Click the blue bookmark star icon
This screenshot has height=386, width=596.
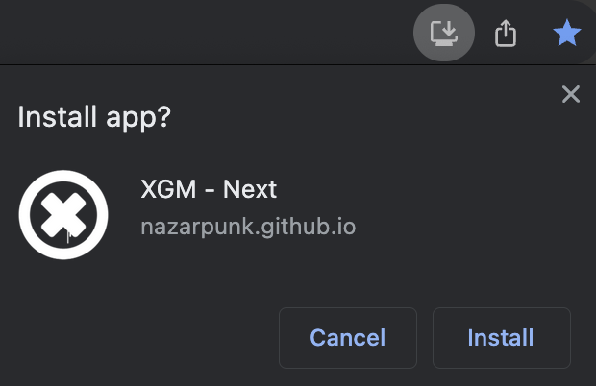coord(566,34)
